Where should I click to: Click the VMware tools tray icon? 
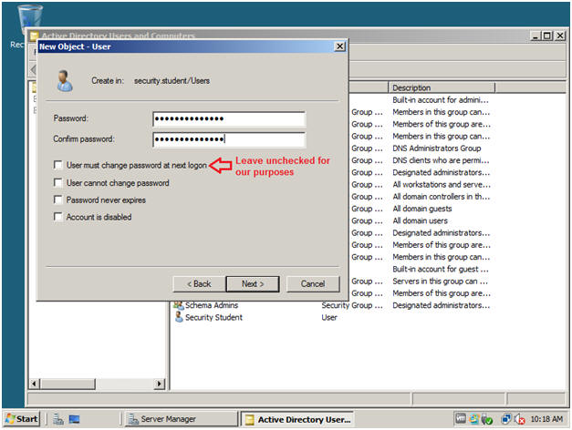tap(461, 419)
